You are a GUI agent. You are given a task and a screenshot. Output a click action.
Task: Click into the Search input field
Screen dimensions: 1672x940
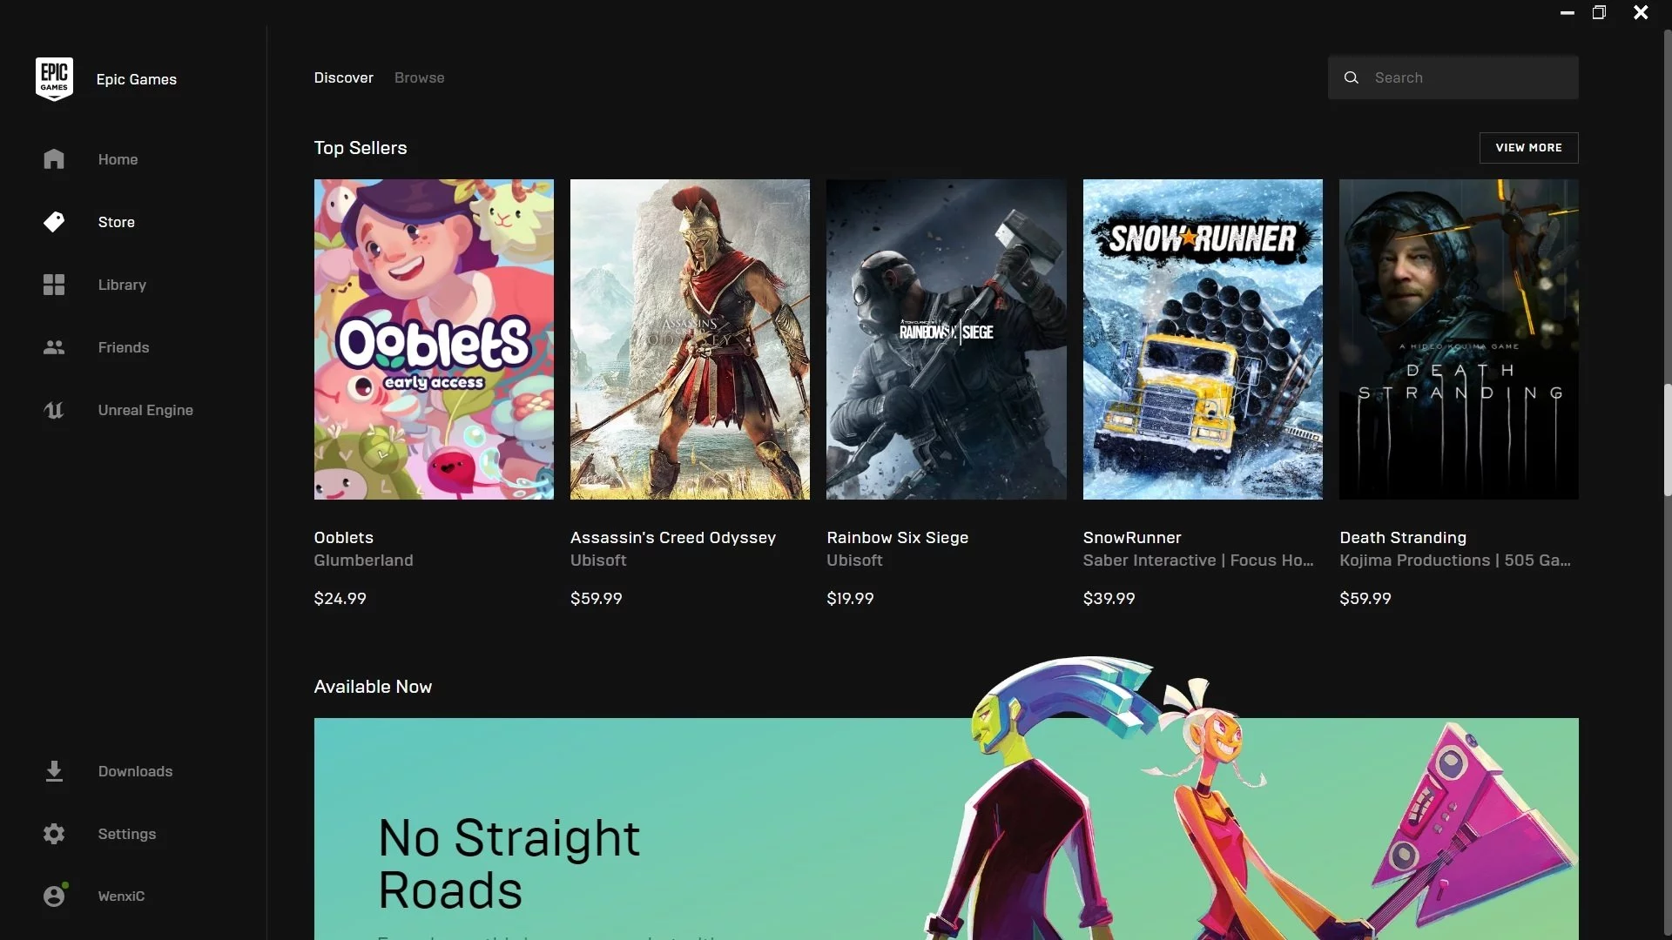pyautogui.click(x=1472, y=77)
